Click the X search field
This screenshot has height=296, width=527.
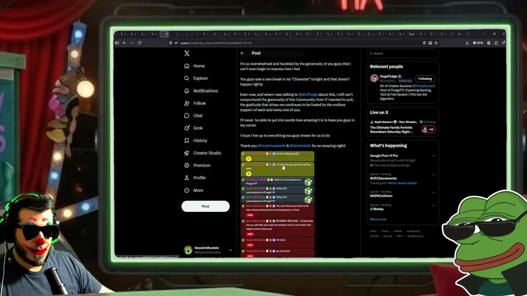403,53
